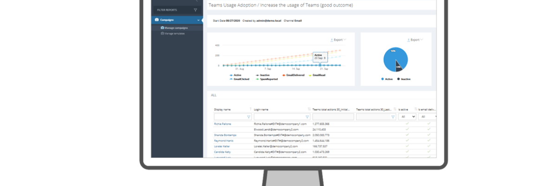548x186 pixels.
Task: Open the Richie Pallone user link
Action: pos(222,124)
